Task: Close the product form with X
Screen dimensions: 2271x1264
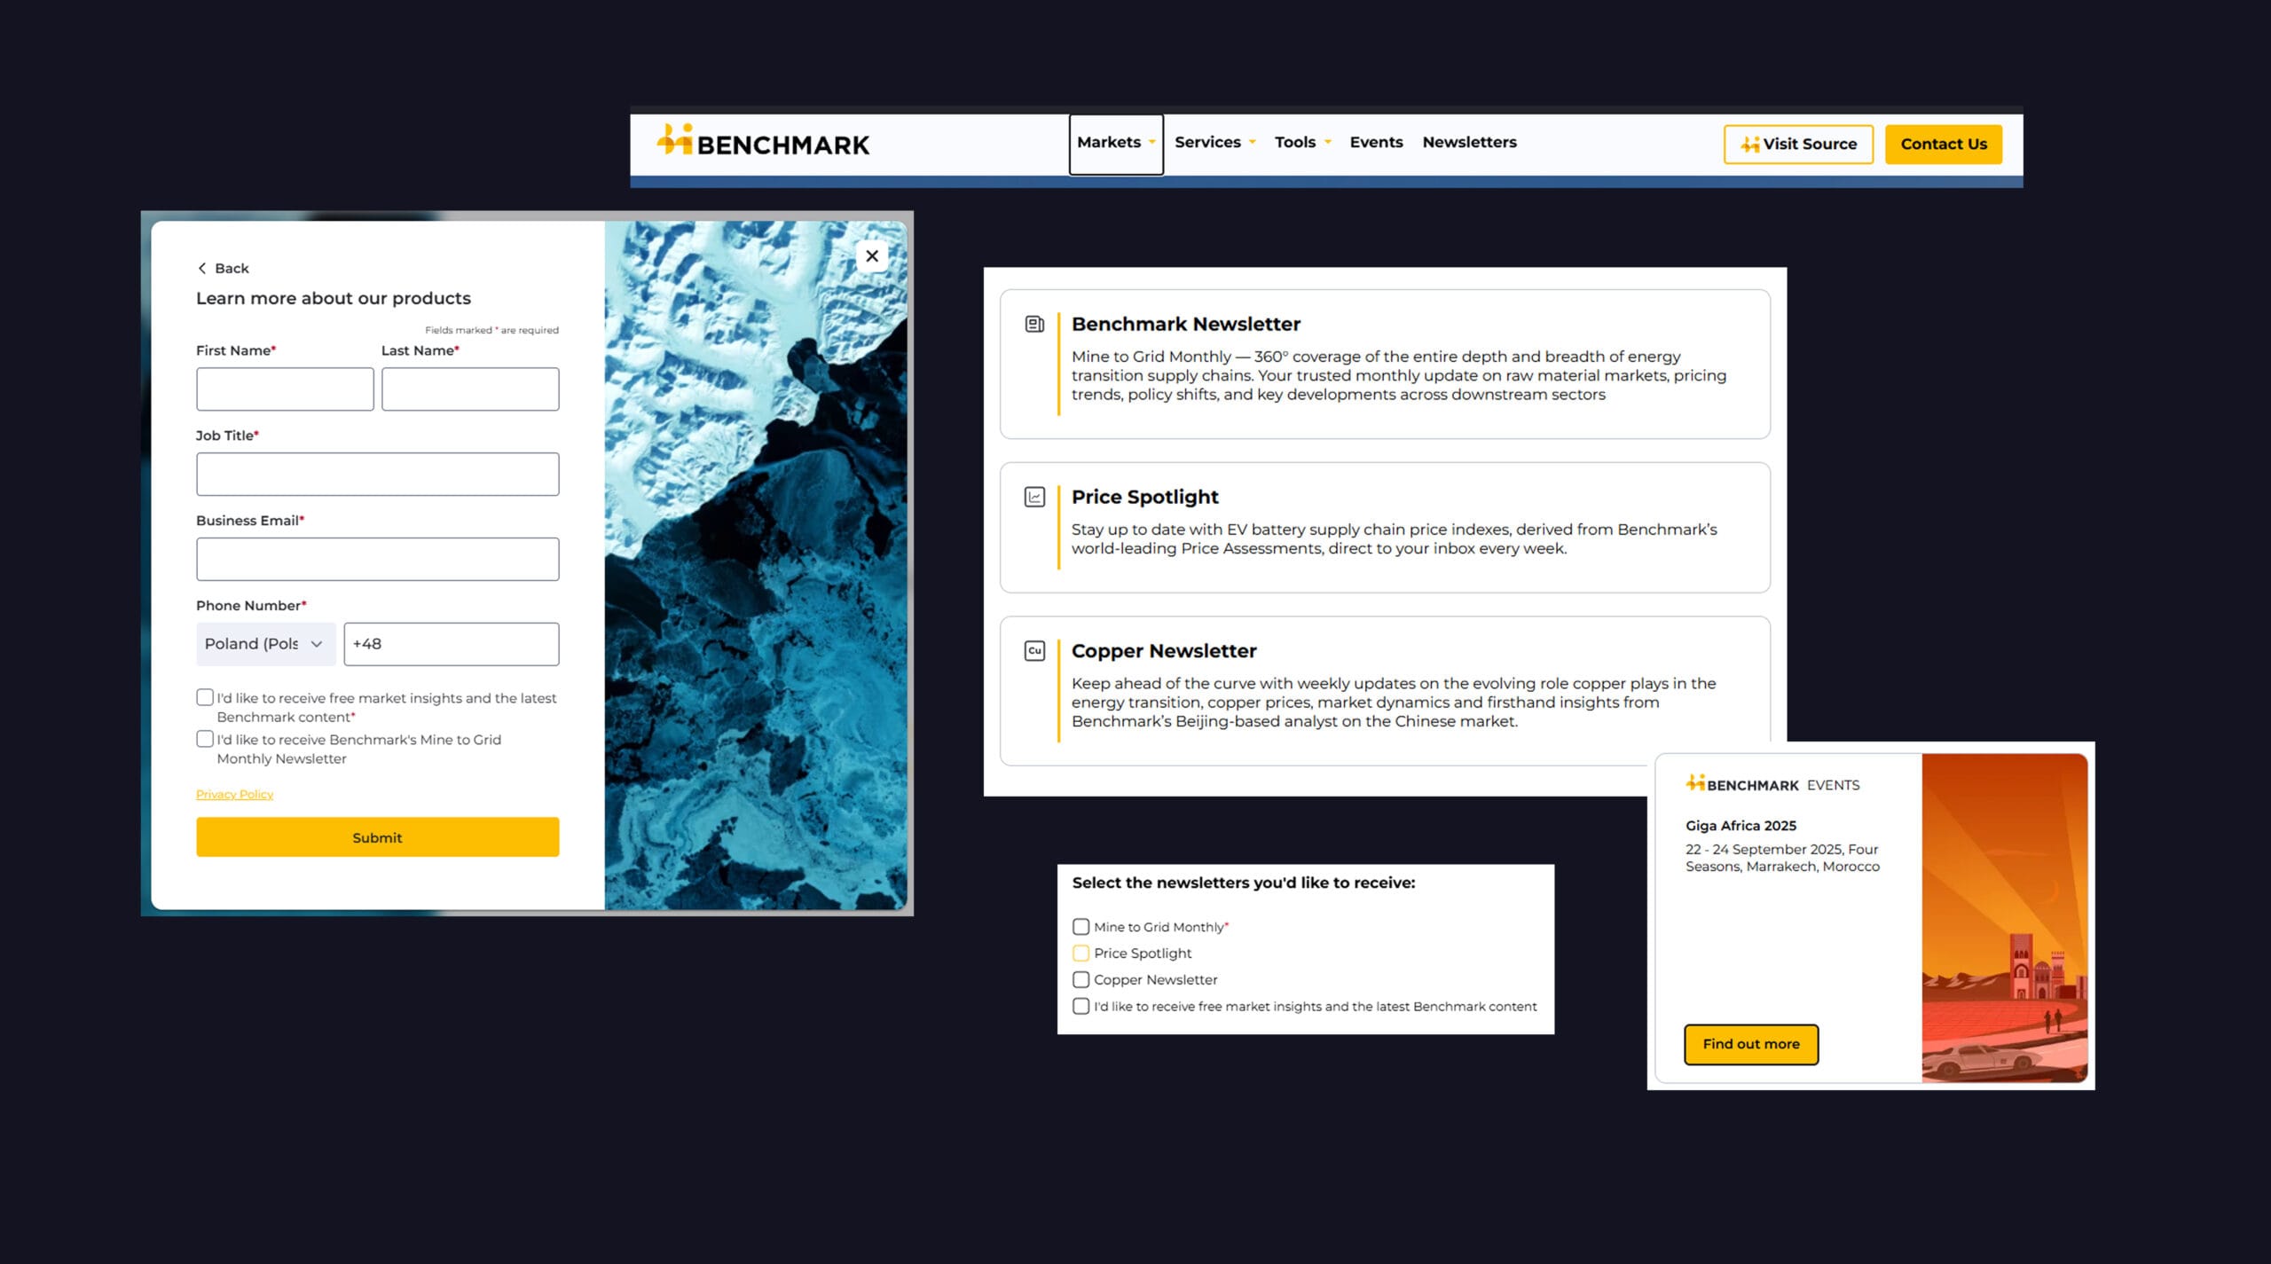Action: (x=872, y=255)
